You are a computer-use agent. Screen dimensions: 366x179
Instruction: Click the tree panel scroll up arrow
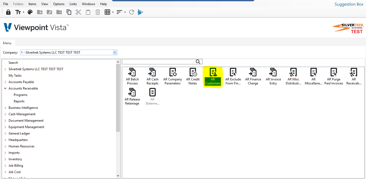pyautogui.click(x=118, y=62)
